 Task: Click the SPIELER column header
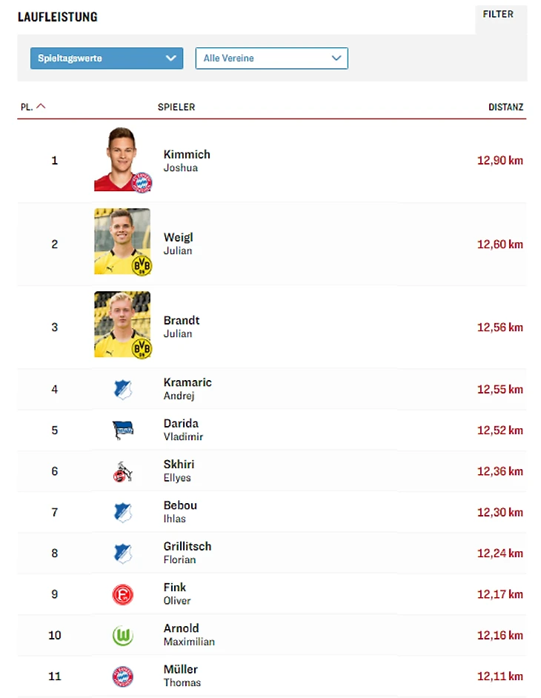tap(176, 107)
